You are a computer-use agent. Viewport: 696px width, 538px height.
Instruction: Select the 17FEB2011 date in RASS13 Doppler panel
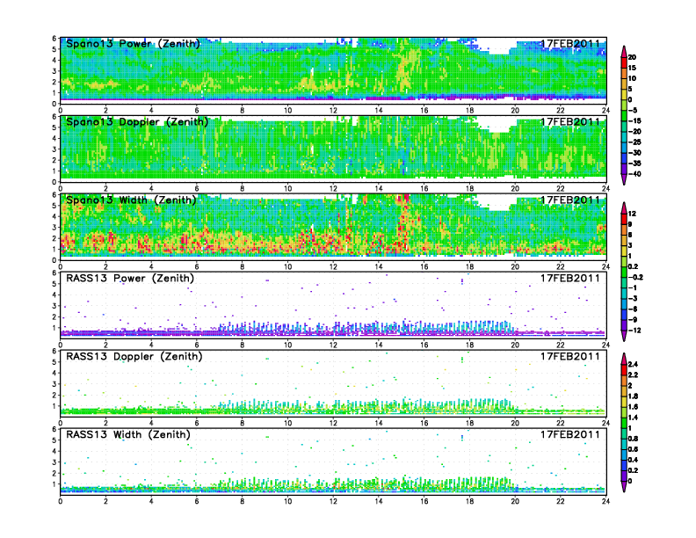coord(570,356)
